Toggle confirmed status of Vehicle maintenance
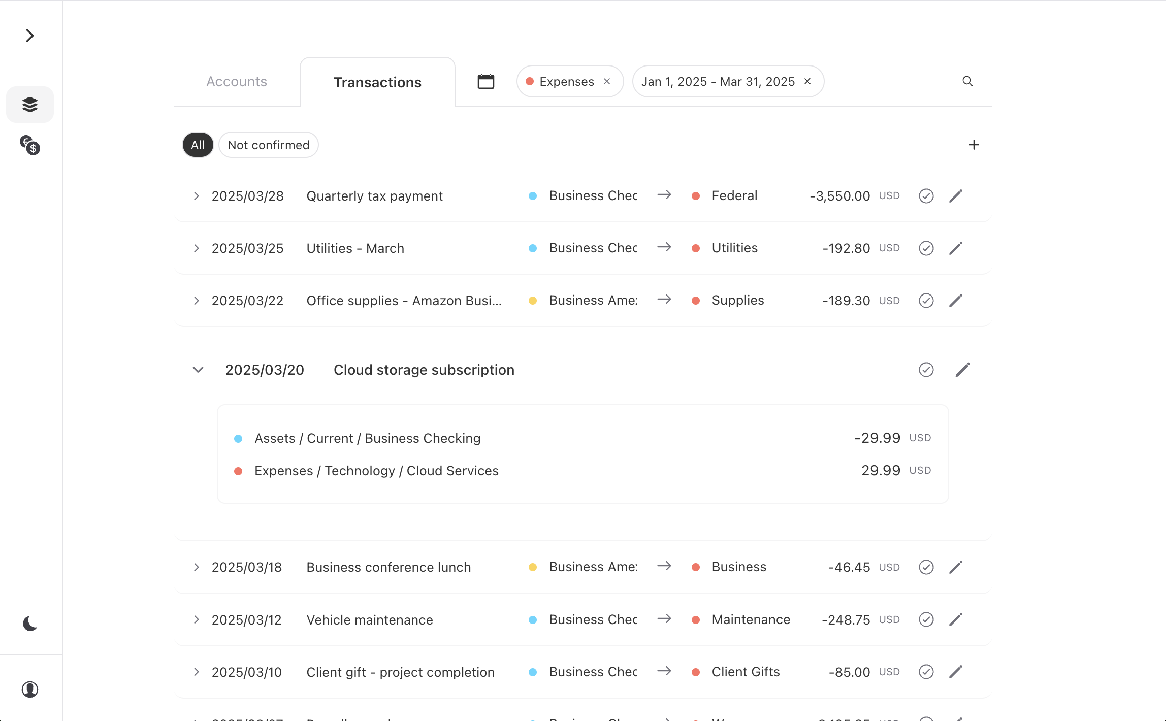This screenshot has width=1166, height=721. pyautogui.click(x=926, y=619)
